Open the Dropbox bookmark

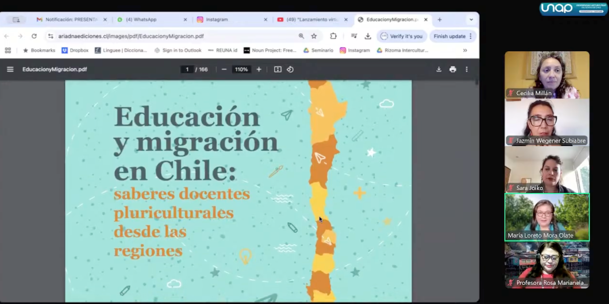75,50
